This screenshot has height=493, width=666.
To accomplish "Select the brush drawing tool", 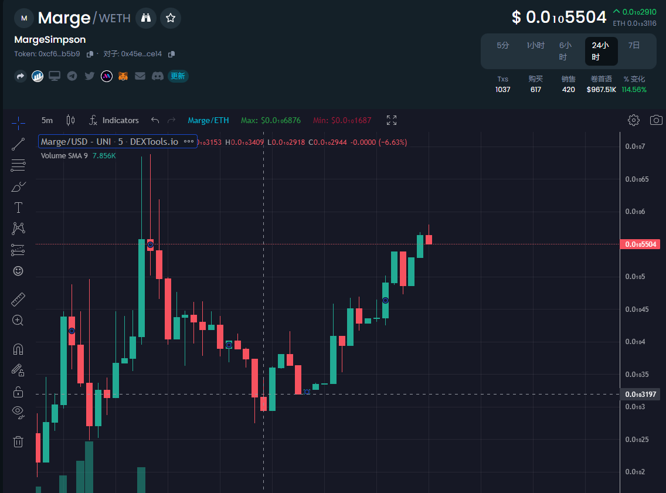I will click(x=18, y=186).
